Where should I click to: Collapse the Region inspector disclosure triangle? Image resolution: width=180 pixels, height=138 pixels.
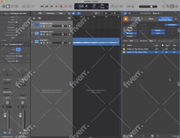click(2, 14)
